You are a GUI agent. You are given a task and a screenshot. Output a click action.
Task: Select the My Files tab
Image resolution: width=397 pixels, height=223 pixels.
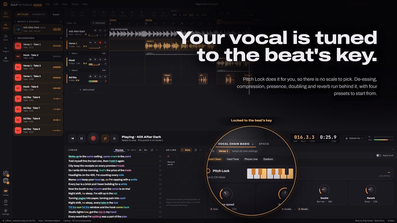23,15
